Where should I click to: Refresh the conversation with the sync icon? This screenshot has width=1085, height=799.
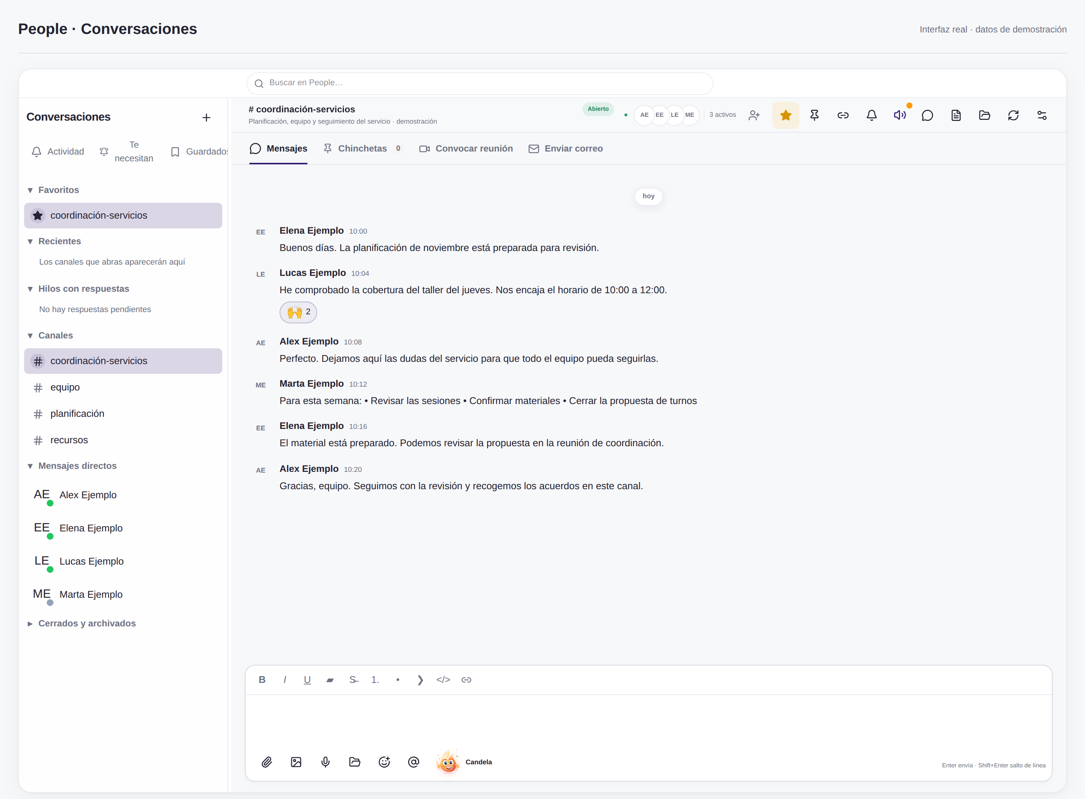point(1013,115)
